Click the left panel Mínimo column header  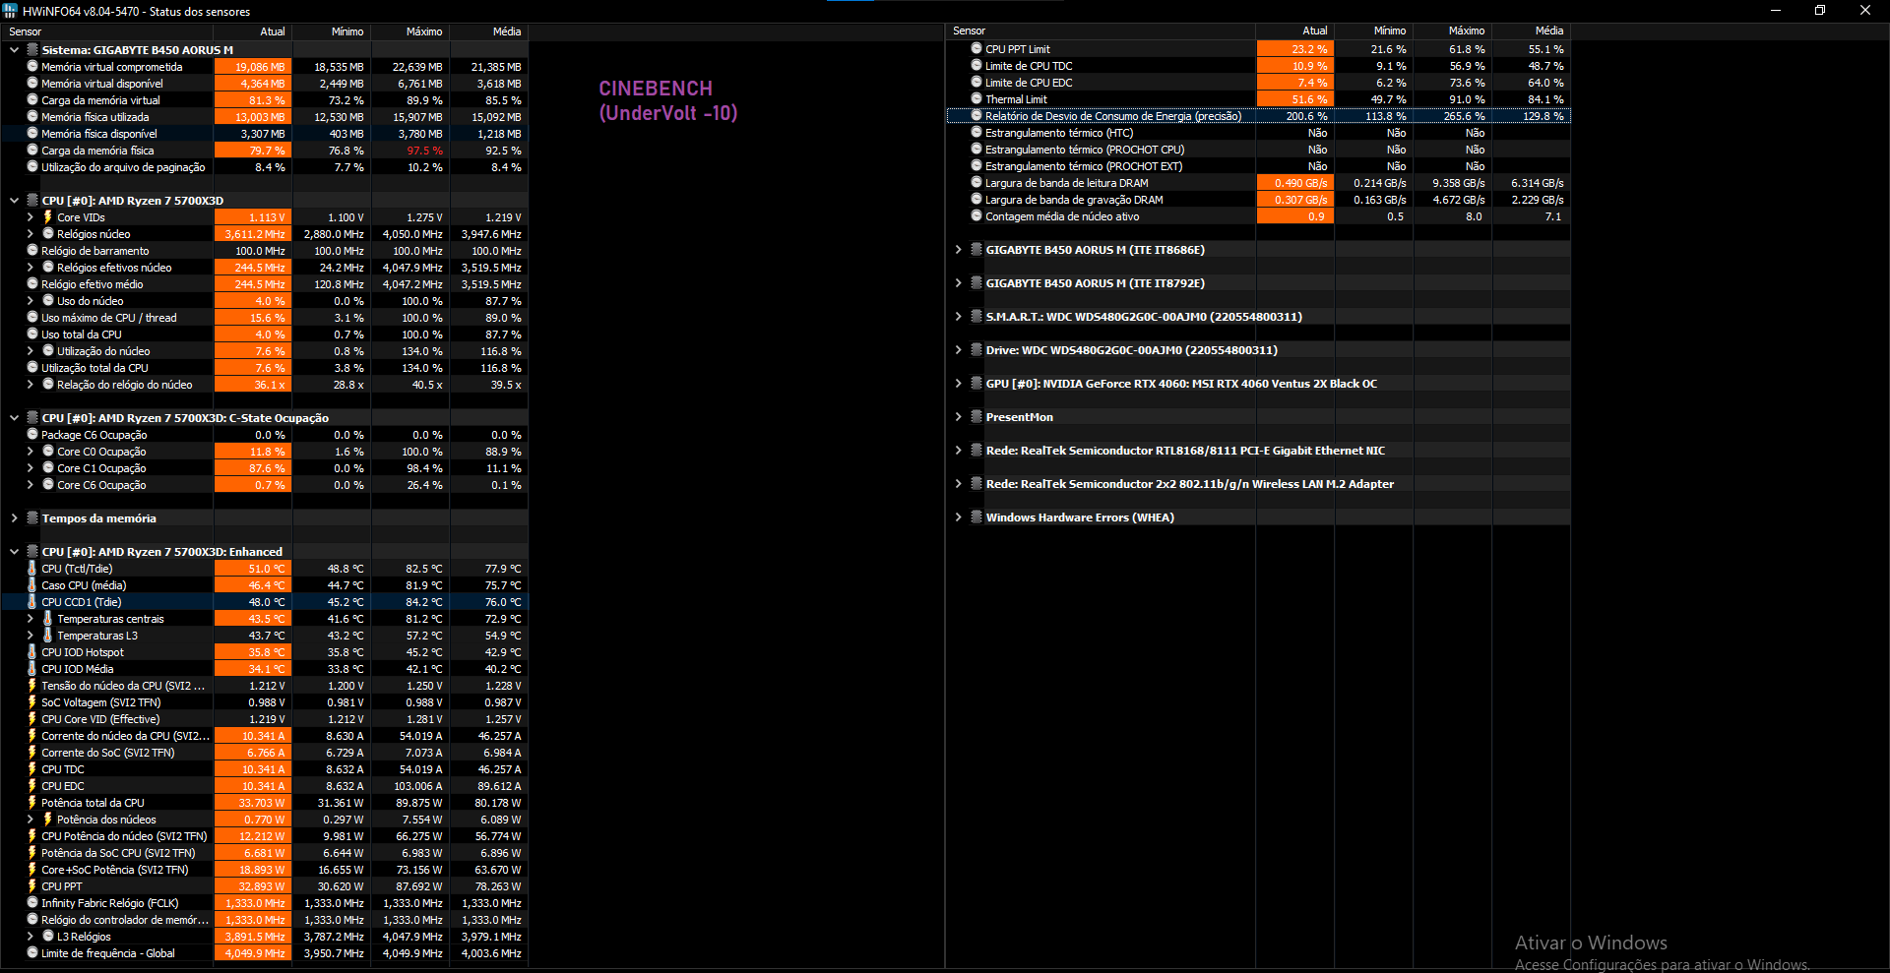coord(332,31)
